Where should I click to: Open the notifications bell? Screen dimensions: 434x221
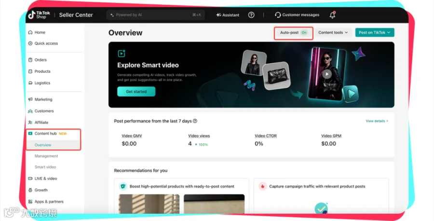click(x=332, y=15)
